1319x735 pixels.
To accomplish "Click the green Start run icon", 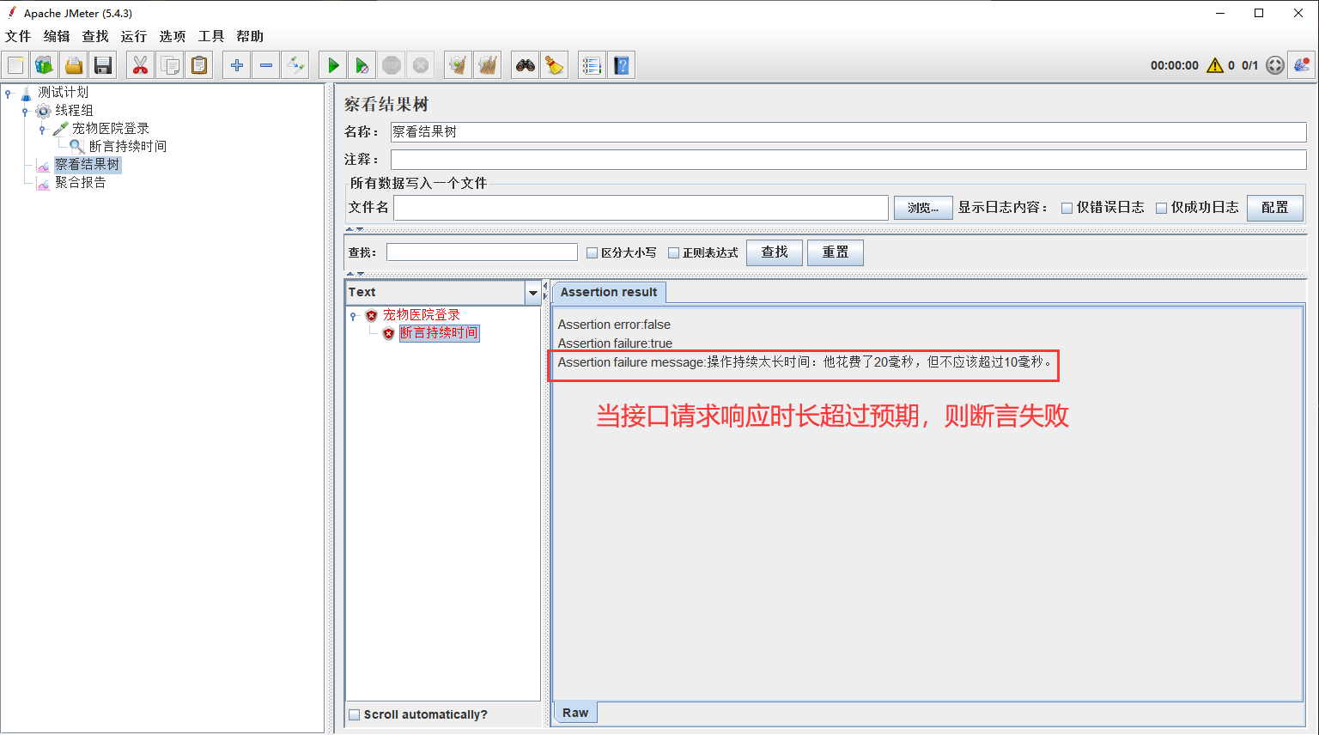I will point(333,65).
